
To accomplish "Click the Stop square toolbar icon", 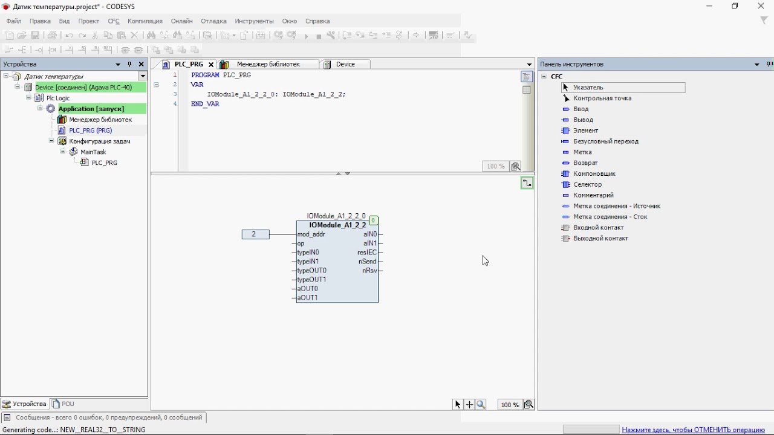I will coord(319,36).
